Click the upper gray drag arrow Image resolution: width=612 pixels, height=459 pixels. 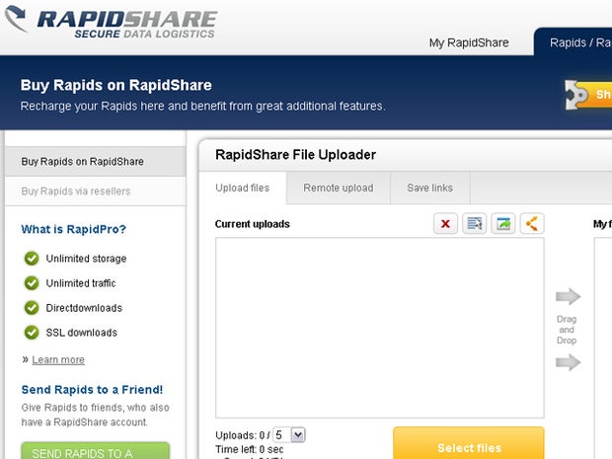[568, 296]
